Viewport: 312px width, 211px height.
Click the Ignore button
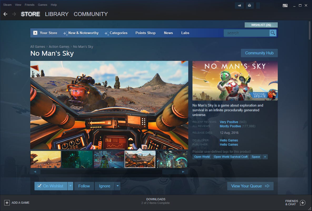(x=105, y=186)
